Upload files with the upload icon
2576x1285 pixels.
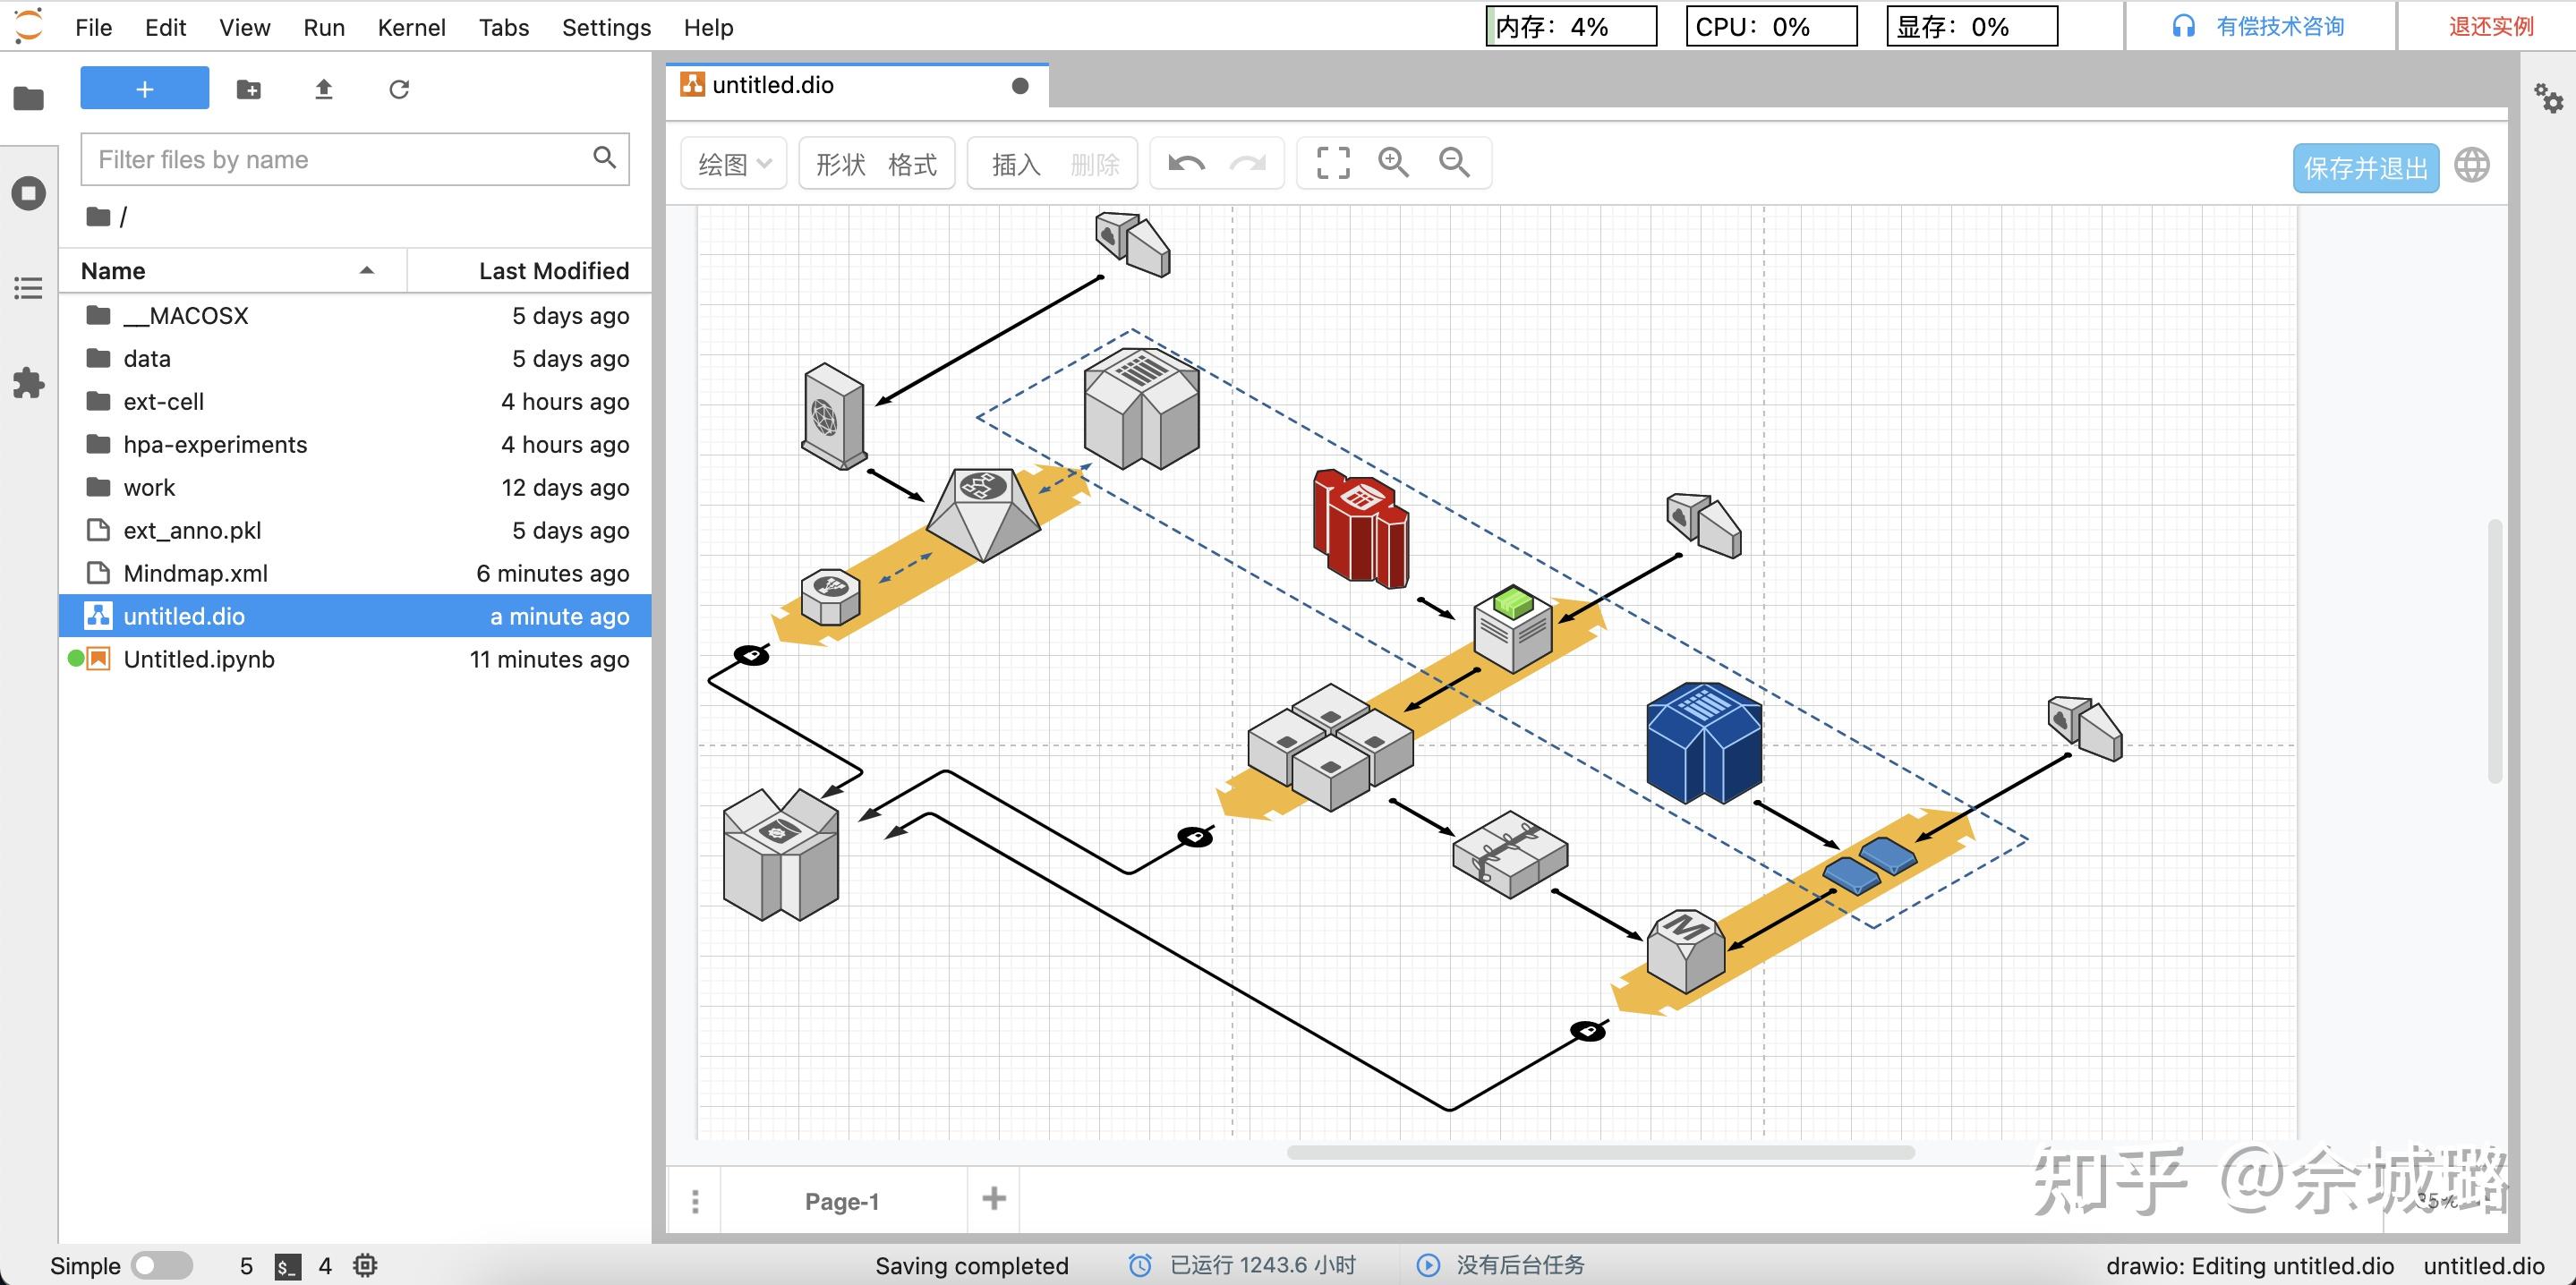pyautogui.click(x=323, y=90)
